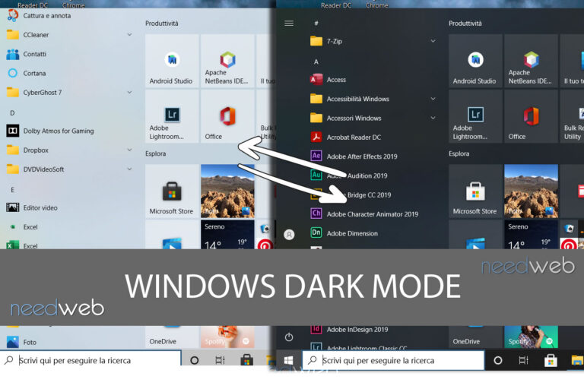
Task: Open Microsoft Store from the light taskbar
Action: (x=246, y=360)
